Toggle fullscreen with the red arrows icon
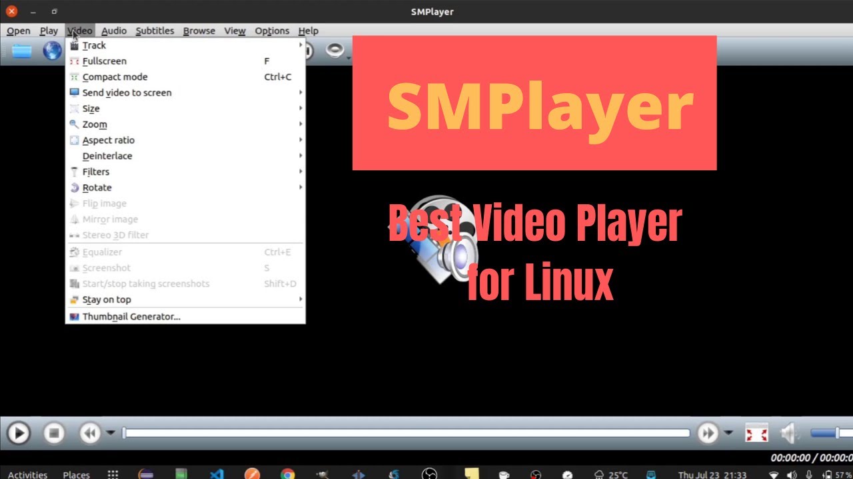The image size is (853, 479). click(756, 434)
